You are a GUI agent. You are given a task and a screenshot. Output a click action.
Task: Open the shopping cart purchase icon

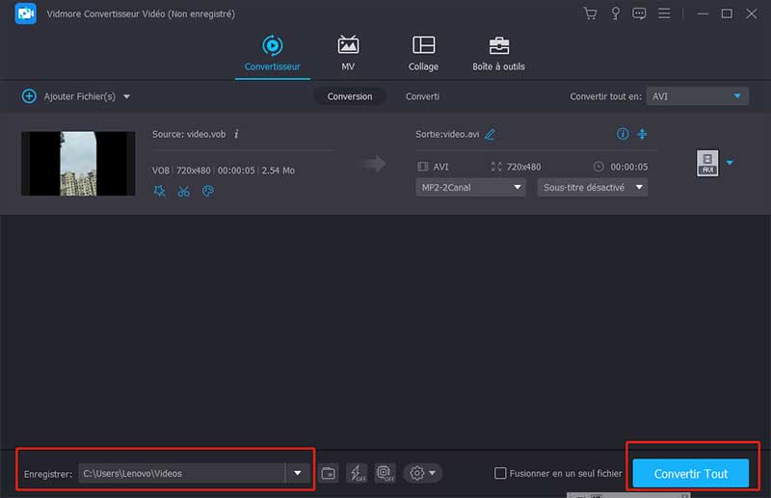coord(591,13)
